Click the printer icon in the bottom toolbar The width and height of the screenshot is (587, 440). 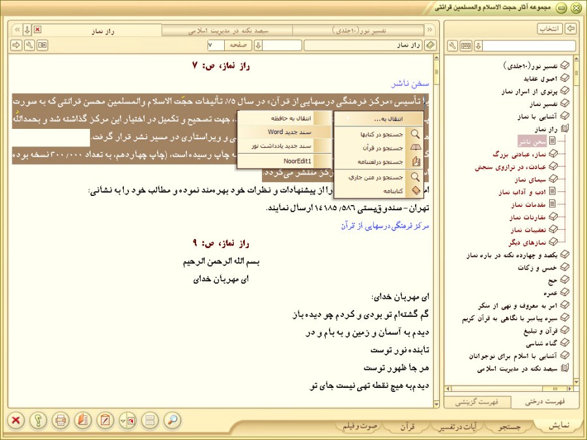click(61, 420)
